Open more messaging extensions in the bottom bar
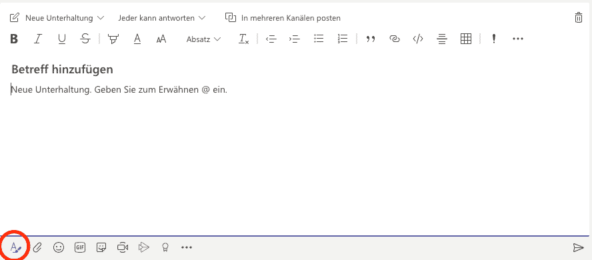This screenshot has width=592, height=260. point(187,247)
